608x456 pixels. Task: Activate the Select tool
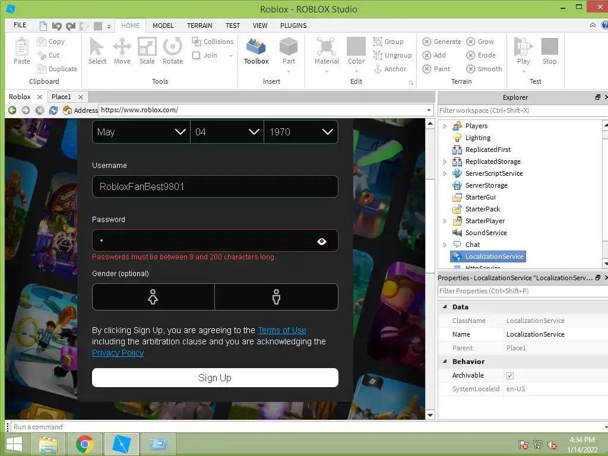(97, 51)
